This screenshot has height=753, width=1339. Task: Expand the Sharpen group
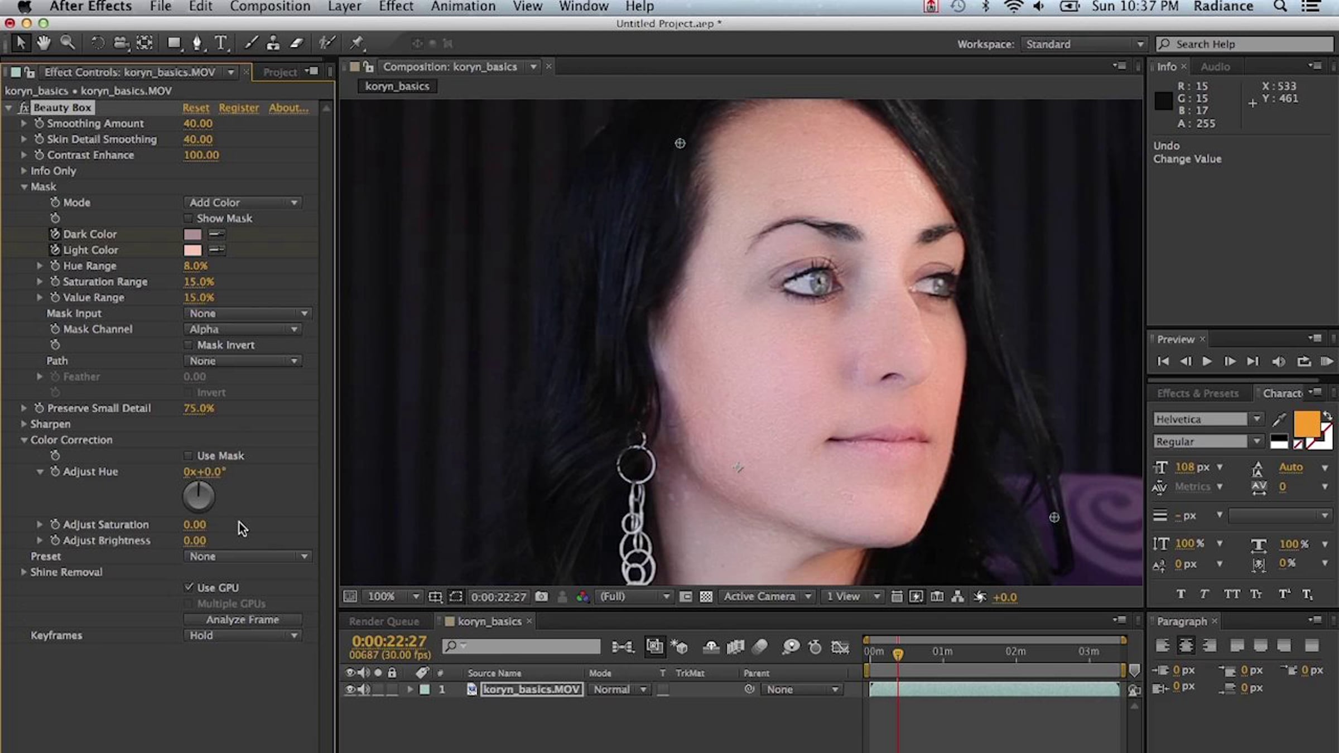pyautogui.click(x=24, y=424)
